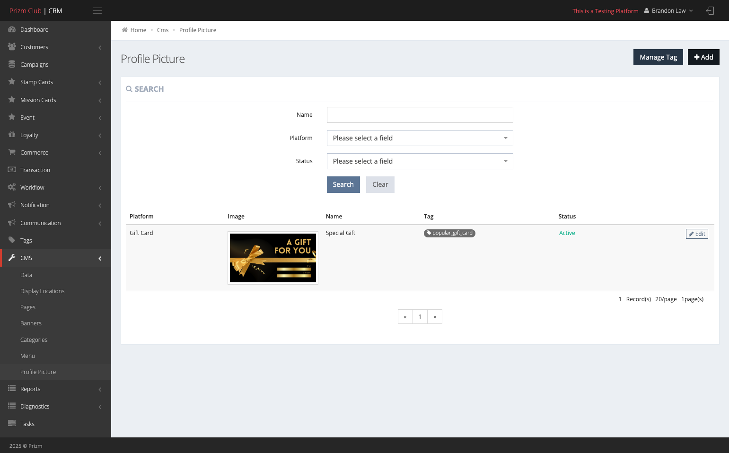Open the Status dropdown field

point(420,161)
